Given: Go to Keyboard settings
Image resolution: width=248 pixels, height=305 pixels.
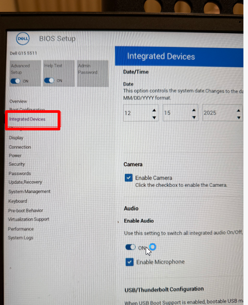Looking at the screenshot, I should (x=18, y=201).
